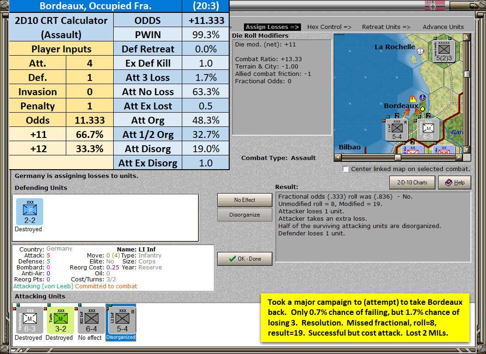The width and height of the screenshot is (486, 354).
Task: Click the map scroll down arrow
Action: click(467, 150)
